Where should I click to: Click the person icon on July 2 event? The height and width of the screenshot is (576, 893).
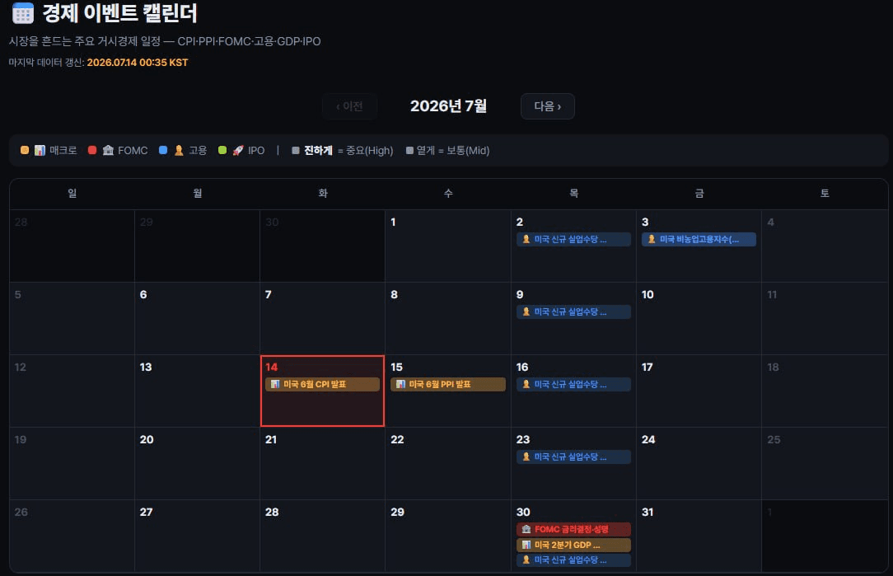(526, 239)
